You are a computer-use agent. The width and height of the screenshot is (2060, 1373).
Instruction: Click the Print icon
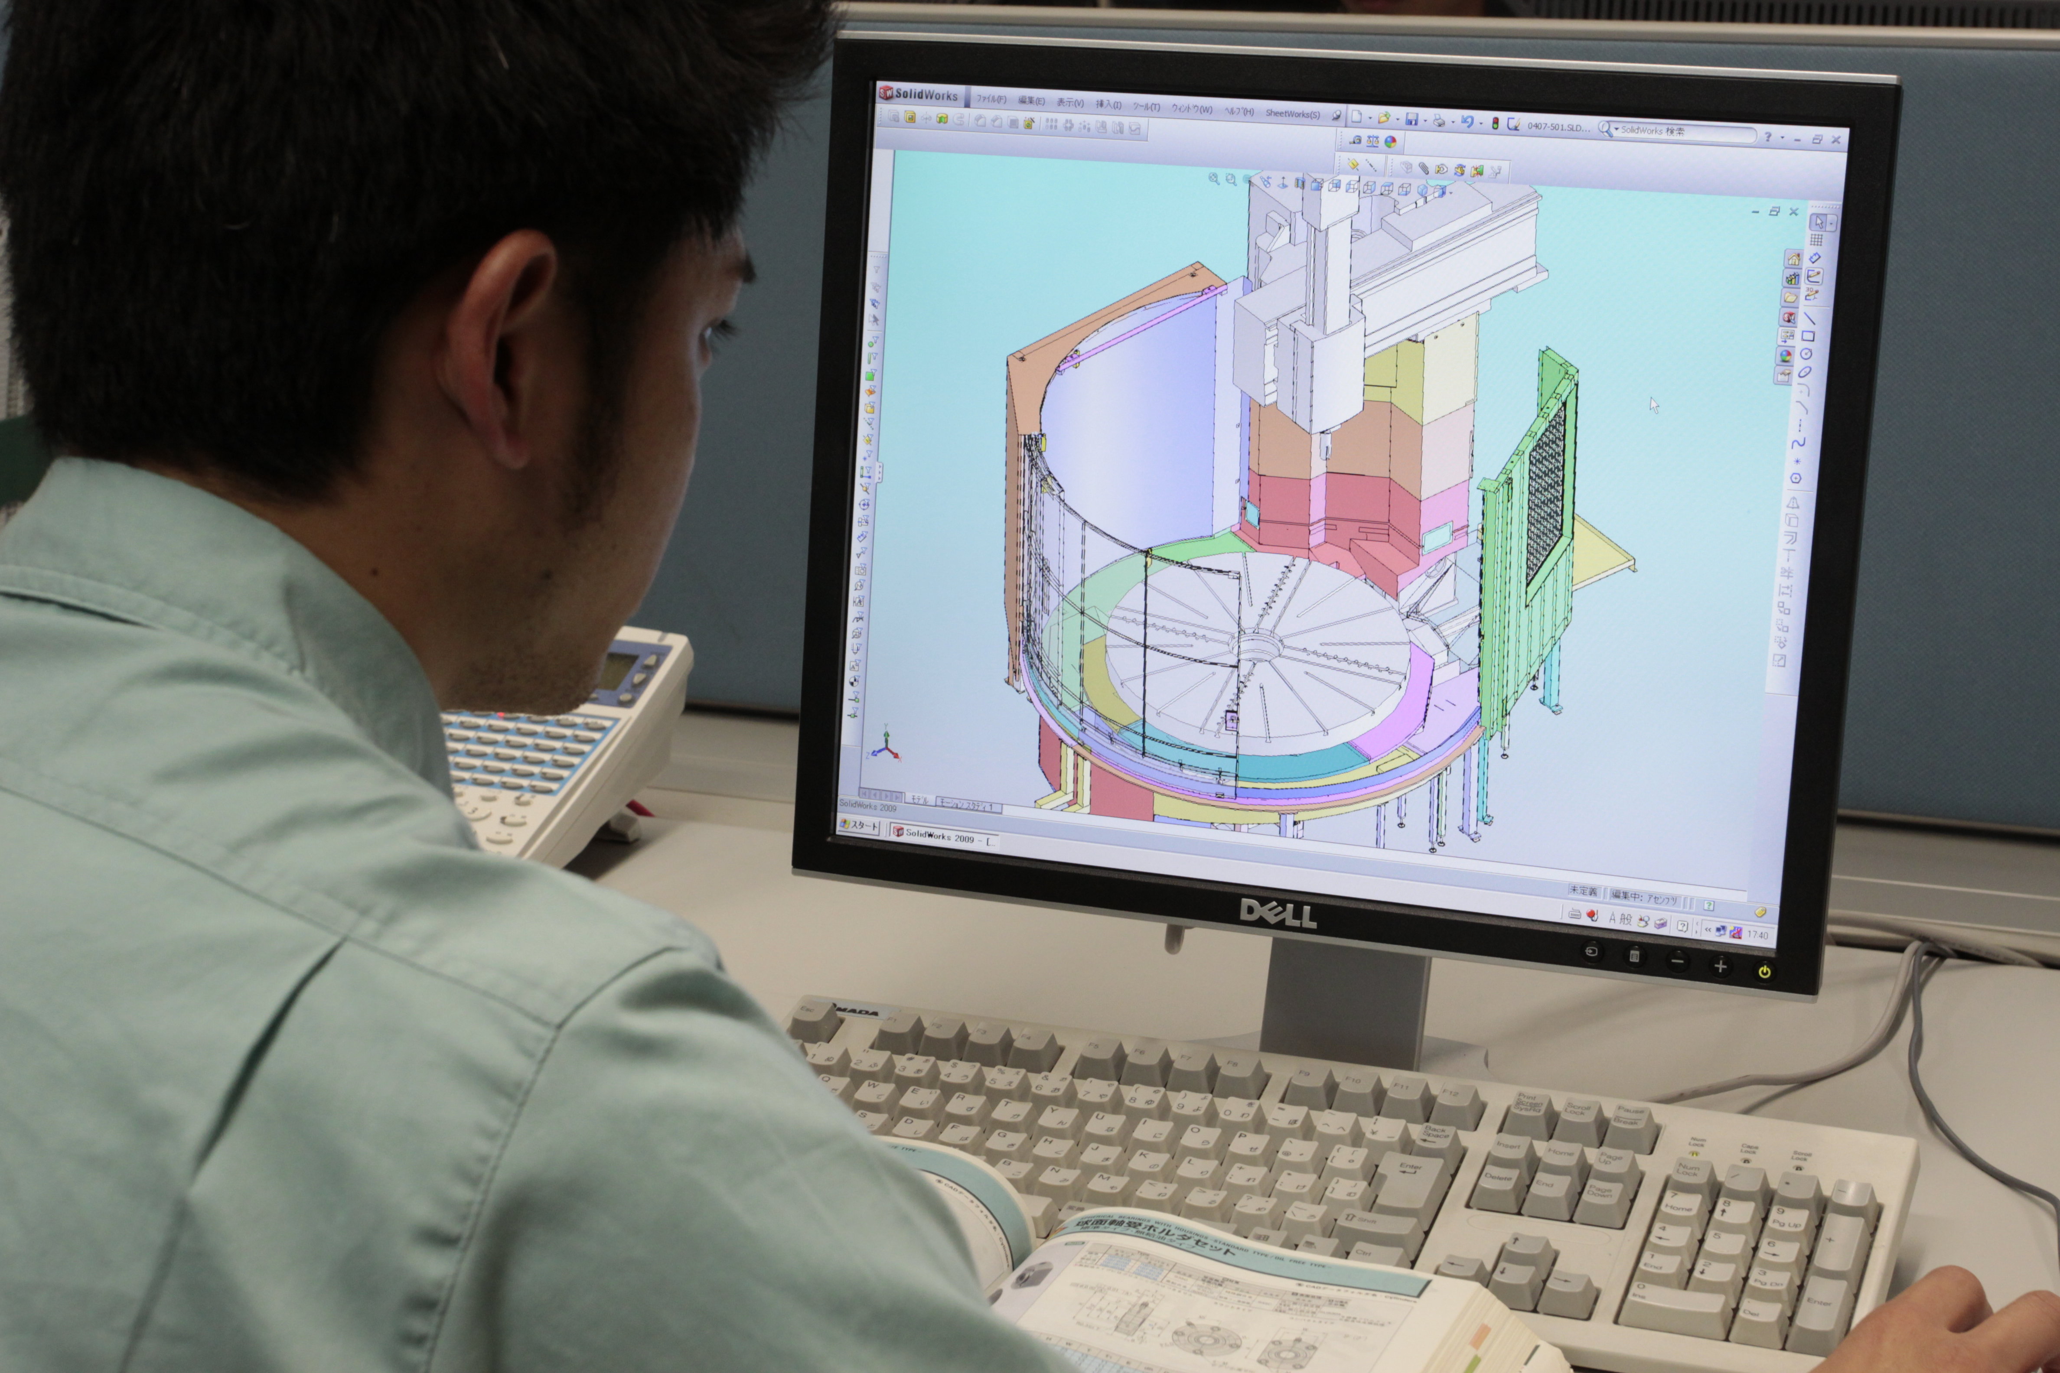pyautogui.click(x=1439, y=120)
